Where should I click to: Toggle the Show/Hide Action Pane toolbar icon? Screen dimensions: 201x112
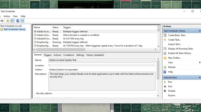22,21
